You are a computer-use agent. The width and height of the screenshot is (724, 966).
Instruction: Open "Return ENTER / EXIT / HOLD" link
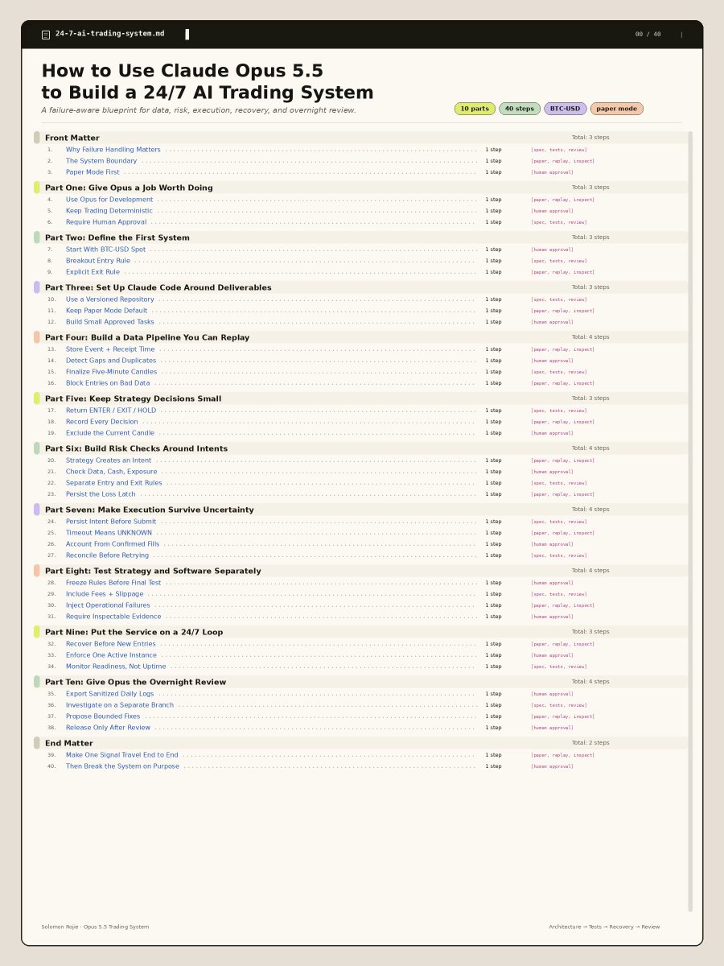tap(111, 411)
